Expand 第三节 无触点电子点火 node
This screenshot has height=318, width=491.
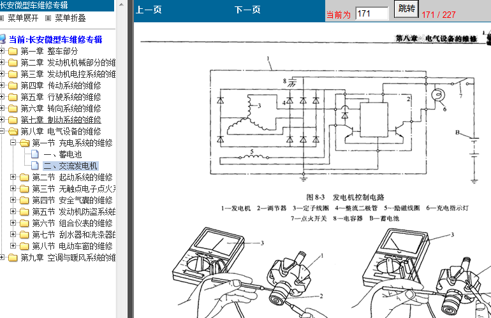pyautogui.click(x=13, y=189)
